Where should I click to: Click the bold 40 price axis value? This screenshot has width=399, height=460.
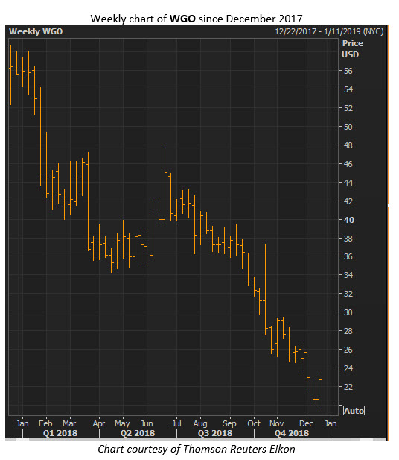pos(348,220)
